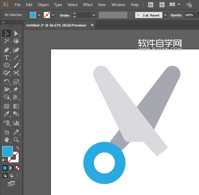Open the Object menu

tap(43, 5)
